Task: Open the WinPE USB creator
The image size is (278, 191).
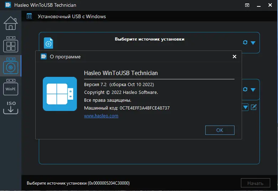Action: pyautogui.click(x=10, y=87)
